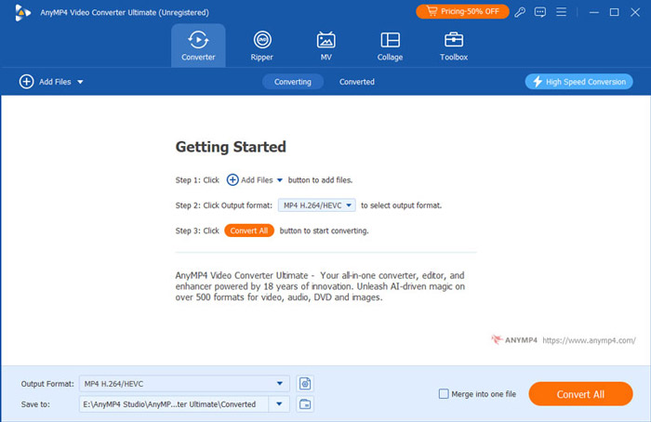This screenshot has height=422, width=651.
Task: Open the Converter tab
Action: [x=198, y=46]
